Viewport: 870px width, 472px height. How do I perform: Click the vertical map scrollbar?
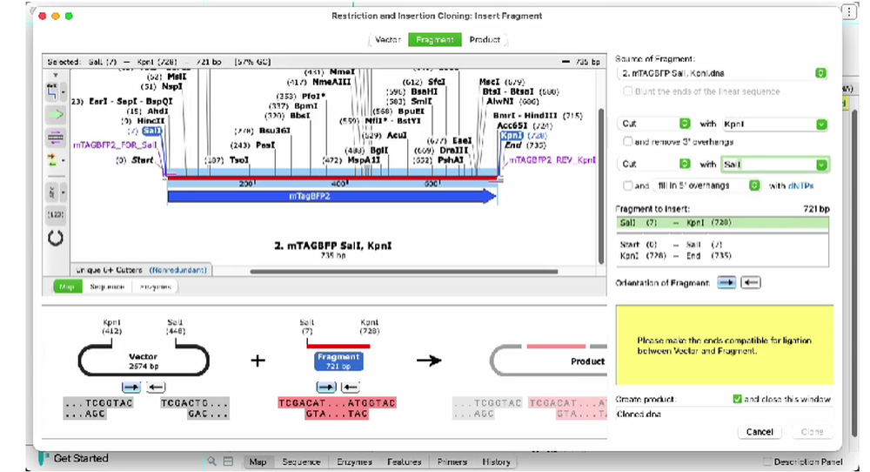pyautogui.click(x=600, y=186)
